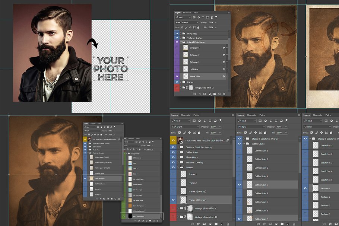This screenshot has width=339, height=226.
Task: Click the Create new group folder icon
Action: [214, 94]
